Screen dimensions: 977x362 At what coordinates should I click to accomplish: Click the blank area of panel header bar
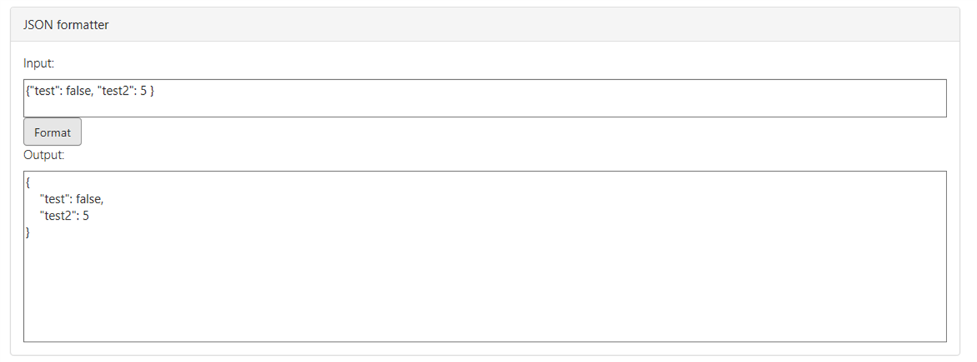(x=543, y=25)
